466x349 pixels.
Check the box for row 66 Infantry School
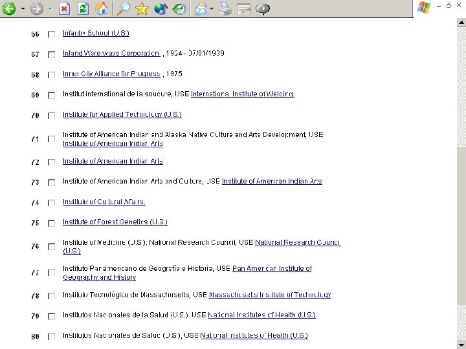click(x=51, y=34)
